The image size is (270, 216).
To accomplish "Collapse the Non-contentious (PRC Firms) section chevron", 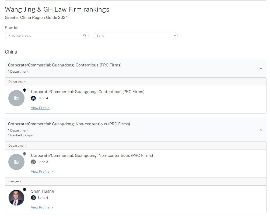I will 261,130.
